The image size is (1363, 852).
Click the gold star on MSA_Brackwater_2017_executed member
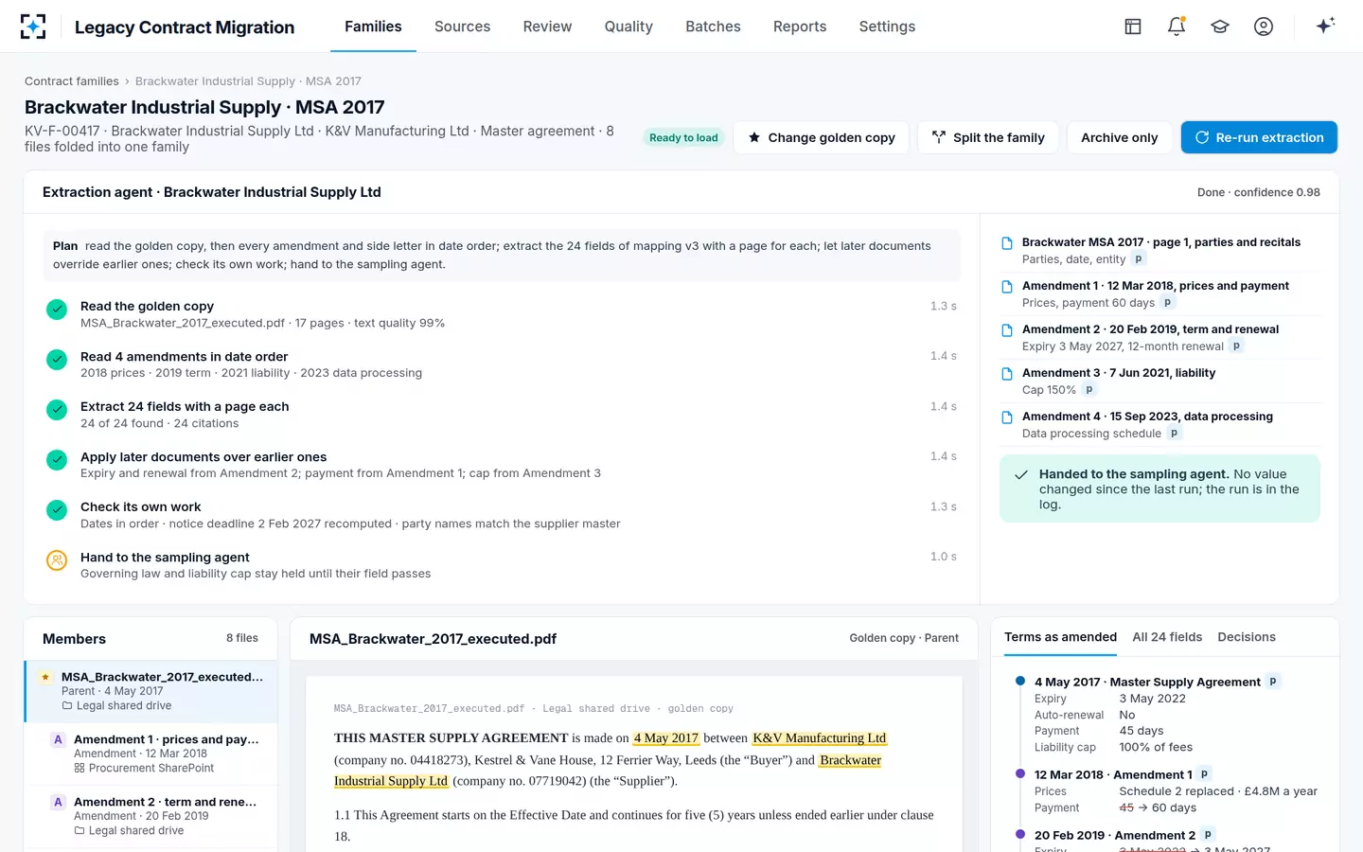click(x=45, y=677)
